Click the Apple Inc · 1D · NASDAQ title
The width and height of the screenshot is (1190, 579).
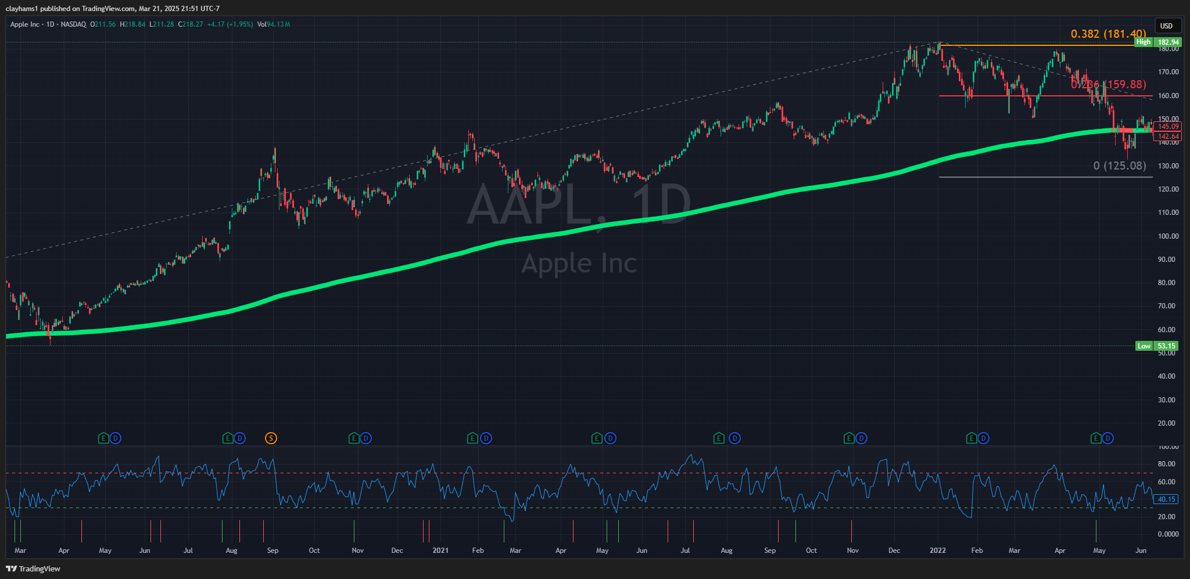click(x=48, y=24)
